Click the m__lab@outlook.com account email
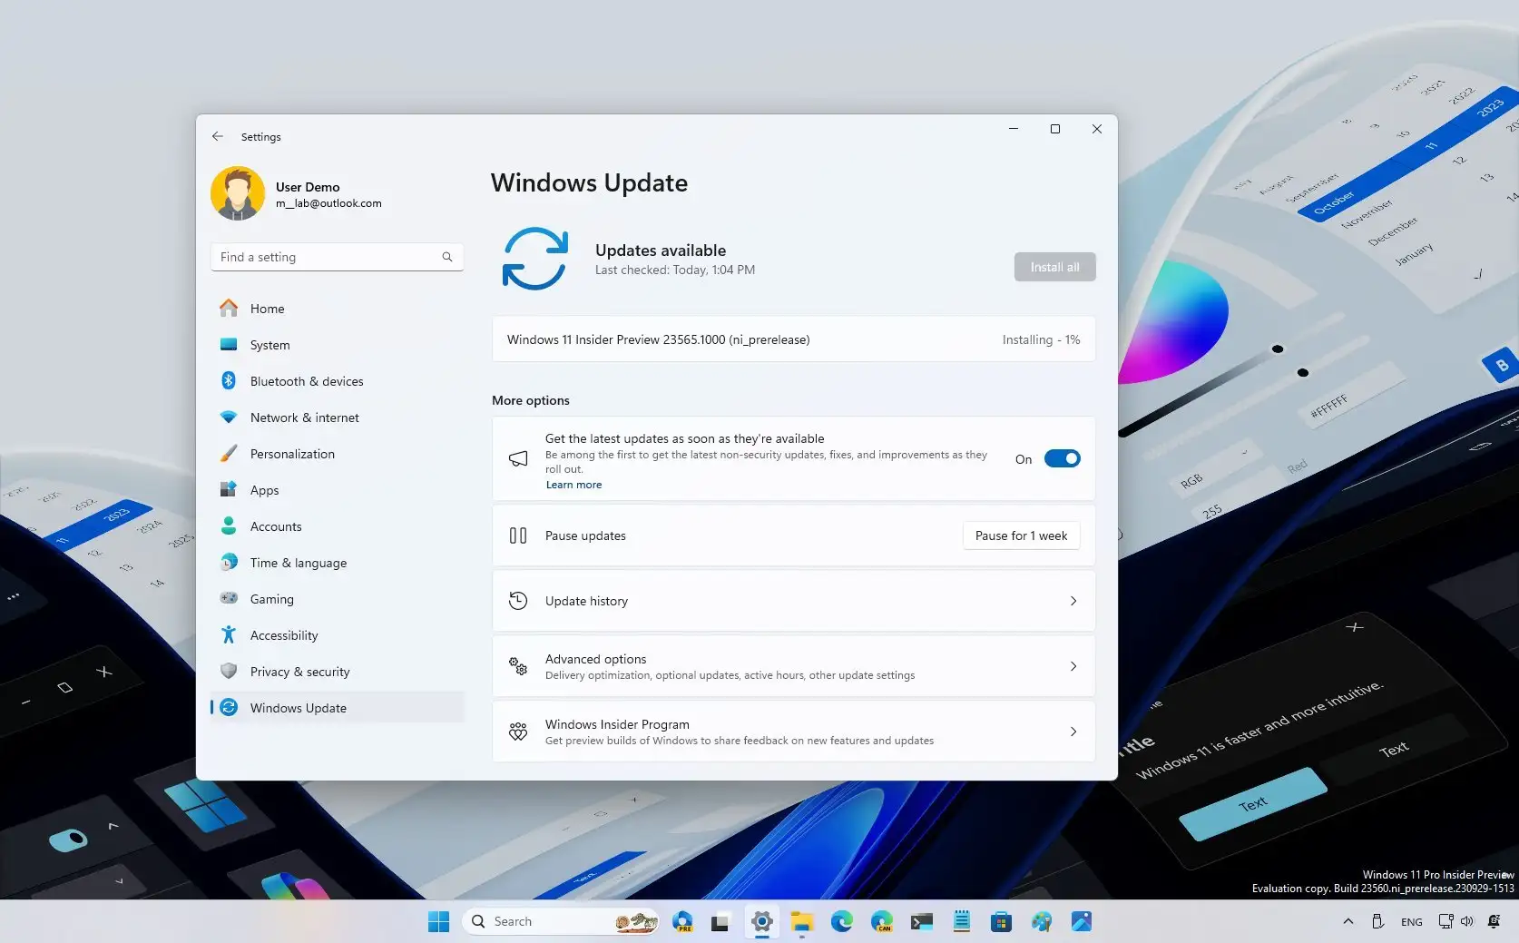1519x943 pixels. 328,203
